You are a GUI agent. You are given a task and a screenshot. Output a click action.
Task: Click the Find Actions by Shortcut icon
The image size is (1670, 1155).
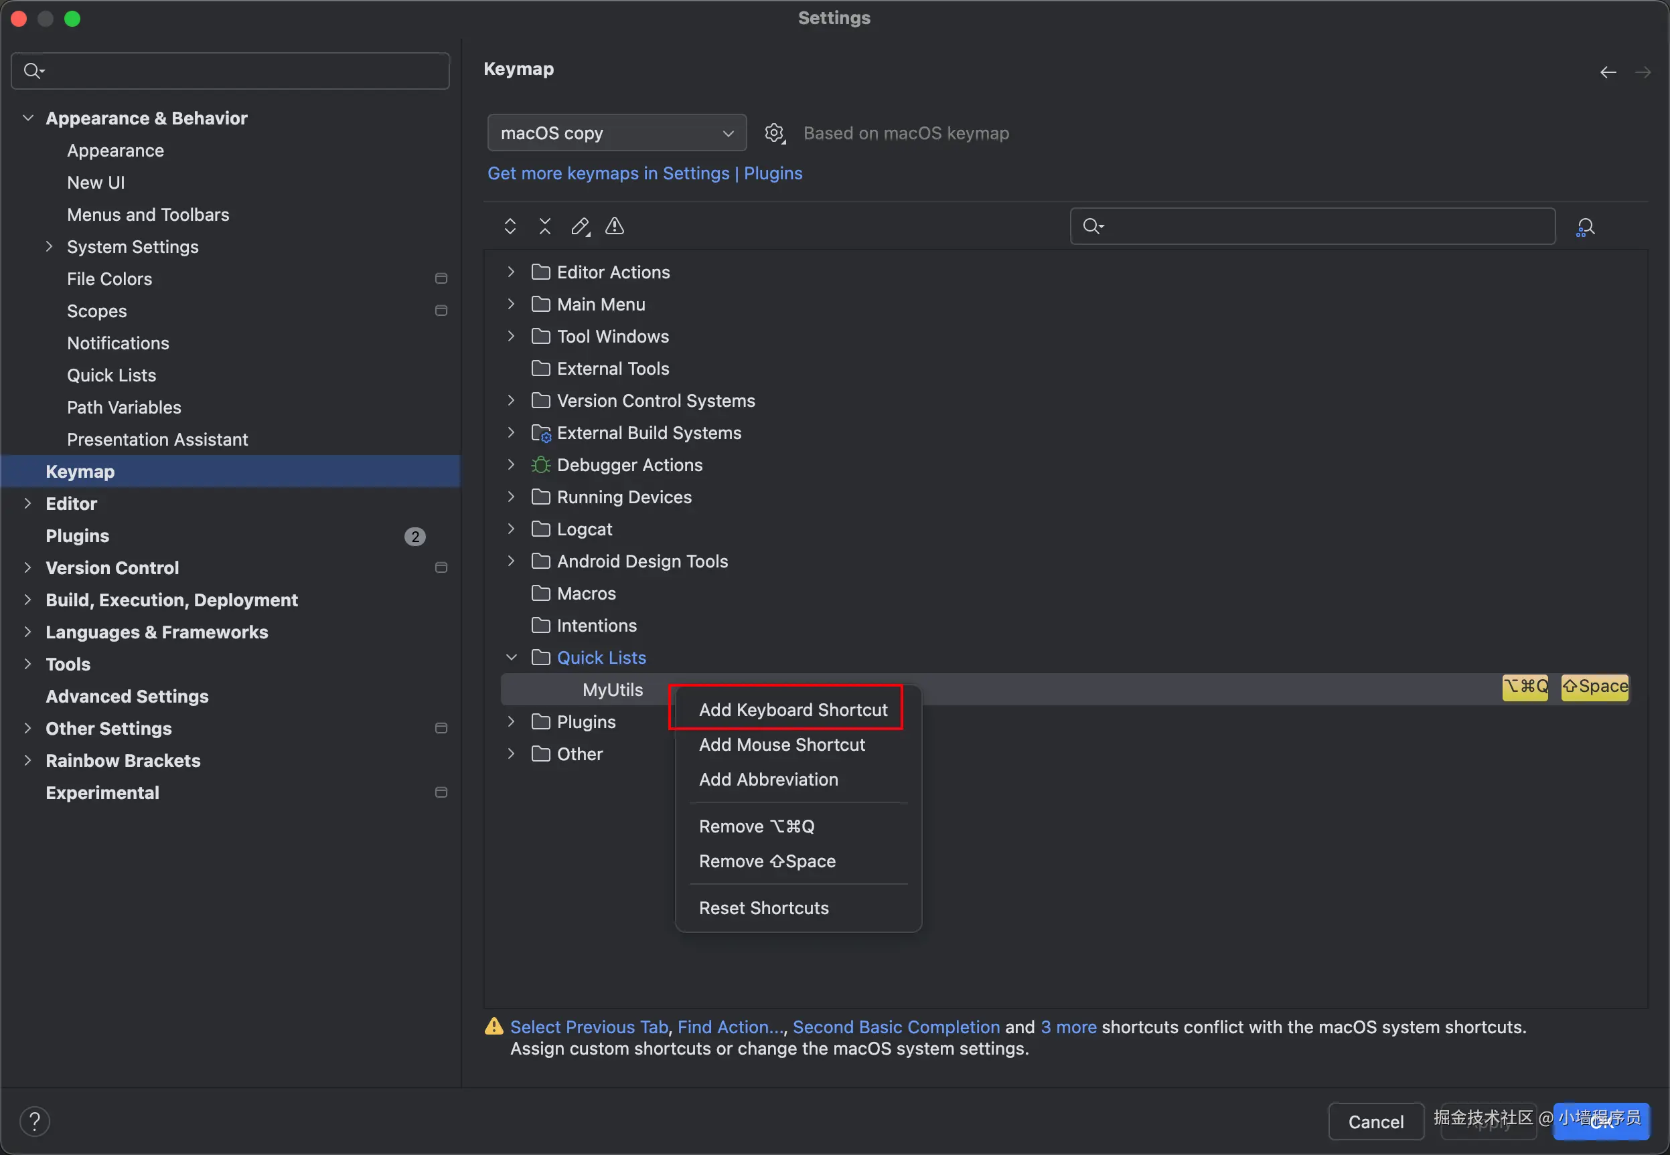[x=1584, y=228]
